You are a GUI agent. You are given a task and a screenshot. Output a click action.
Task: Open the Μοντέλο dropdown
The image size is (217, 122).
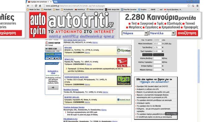click(x=162, y=33)
